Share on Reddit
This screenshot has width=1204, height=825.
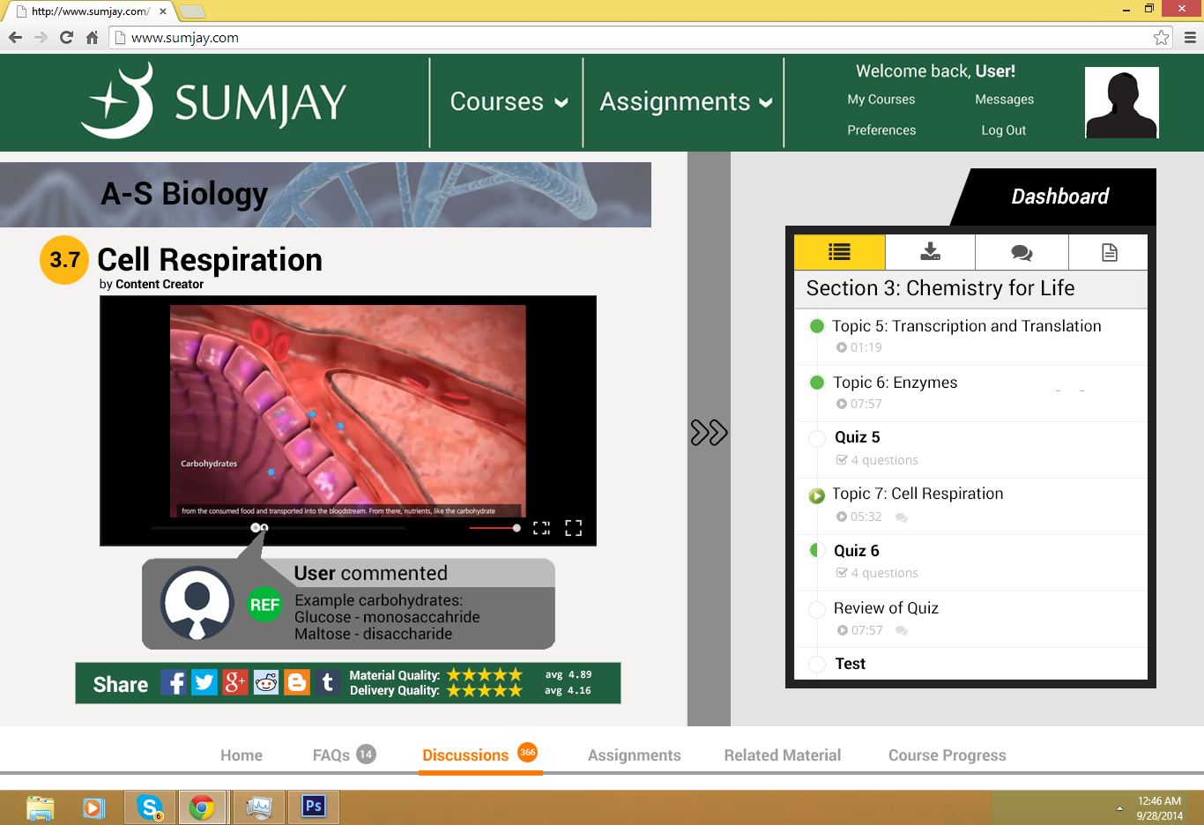266,682
